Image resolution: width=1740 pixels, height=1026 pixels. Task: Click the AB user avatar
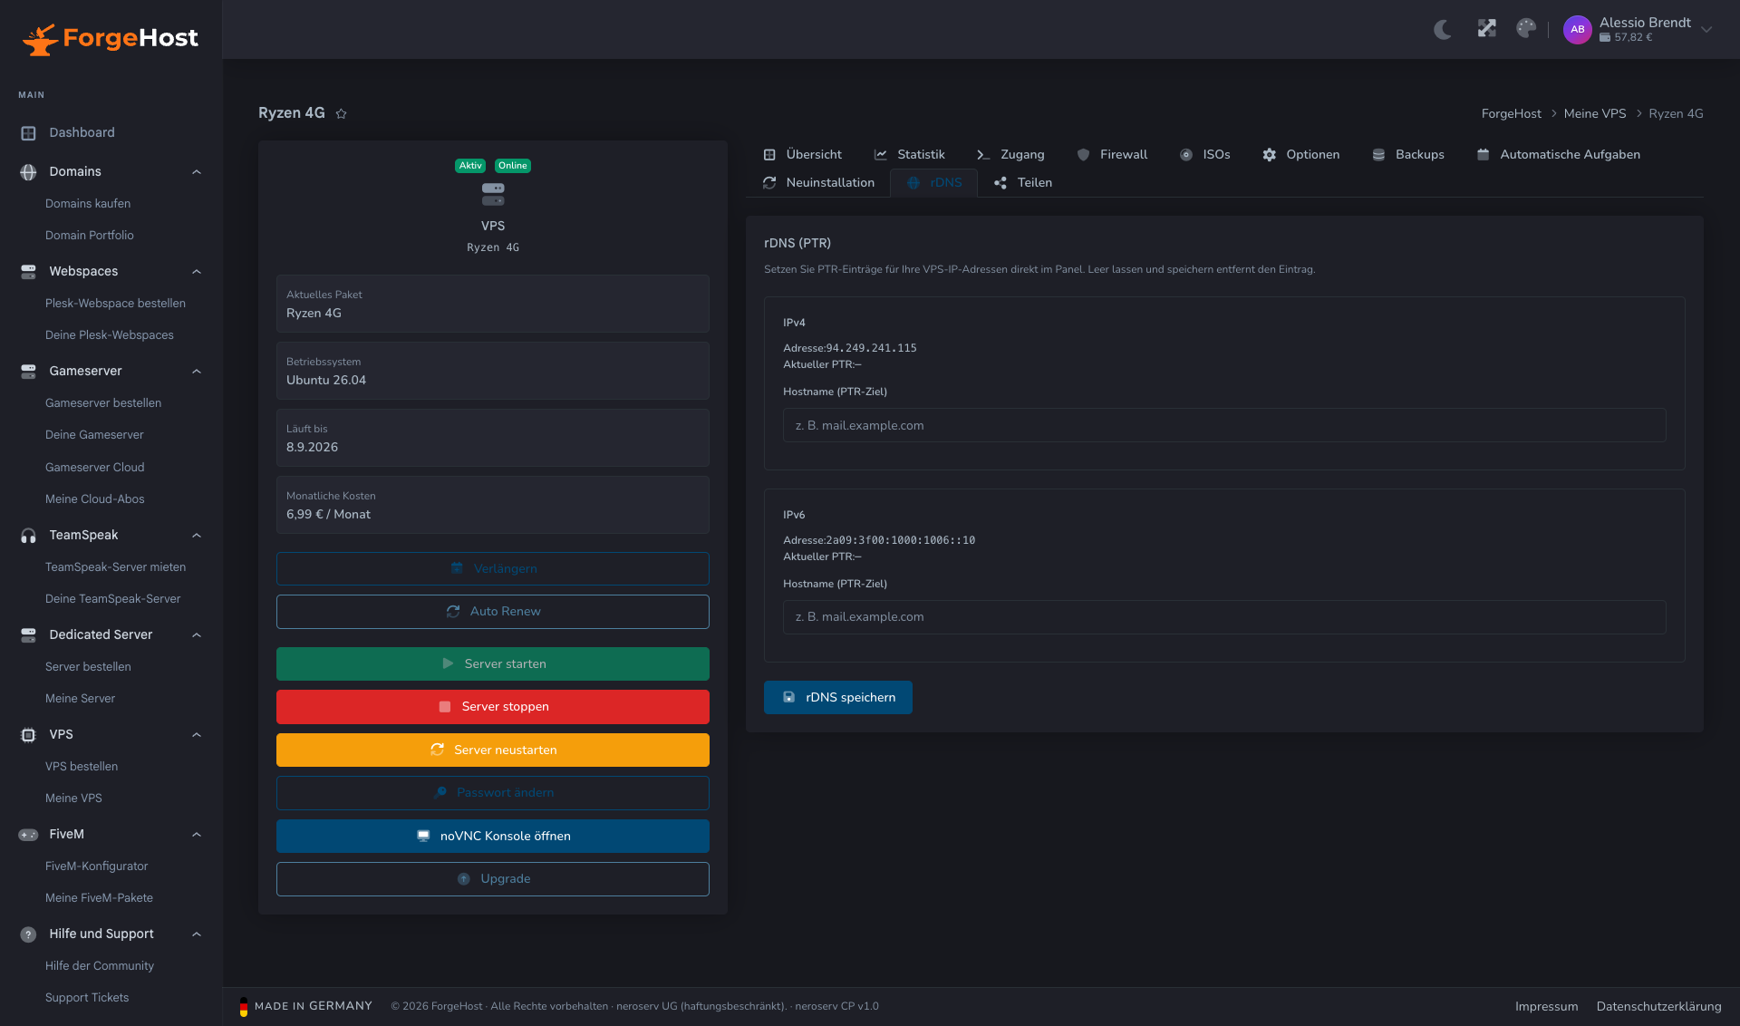point(1577,29)
